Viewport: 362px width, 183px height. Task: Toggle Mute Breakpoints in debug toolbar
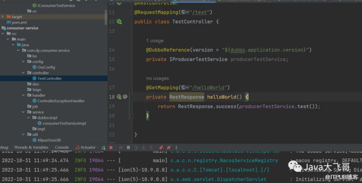(x=168, y=148)
